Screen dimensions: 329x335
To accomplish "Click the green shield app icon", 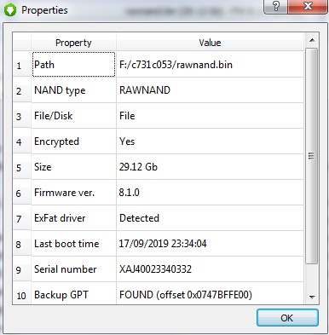I will point(10,9).
